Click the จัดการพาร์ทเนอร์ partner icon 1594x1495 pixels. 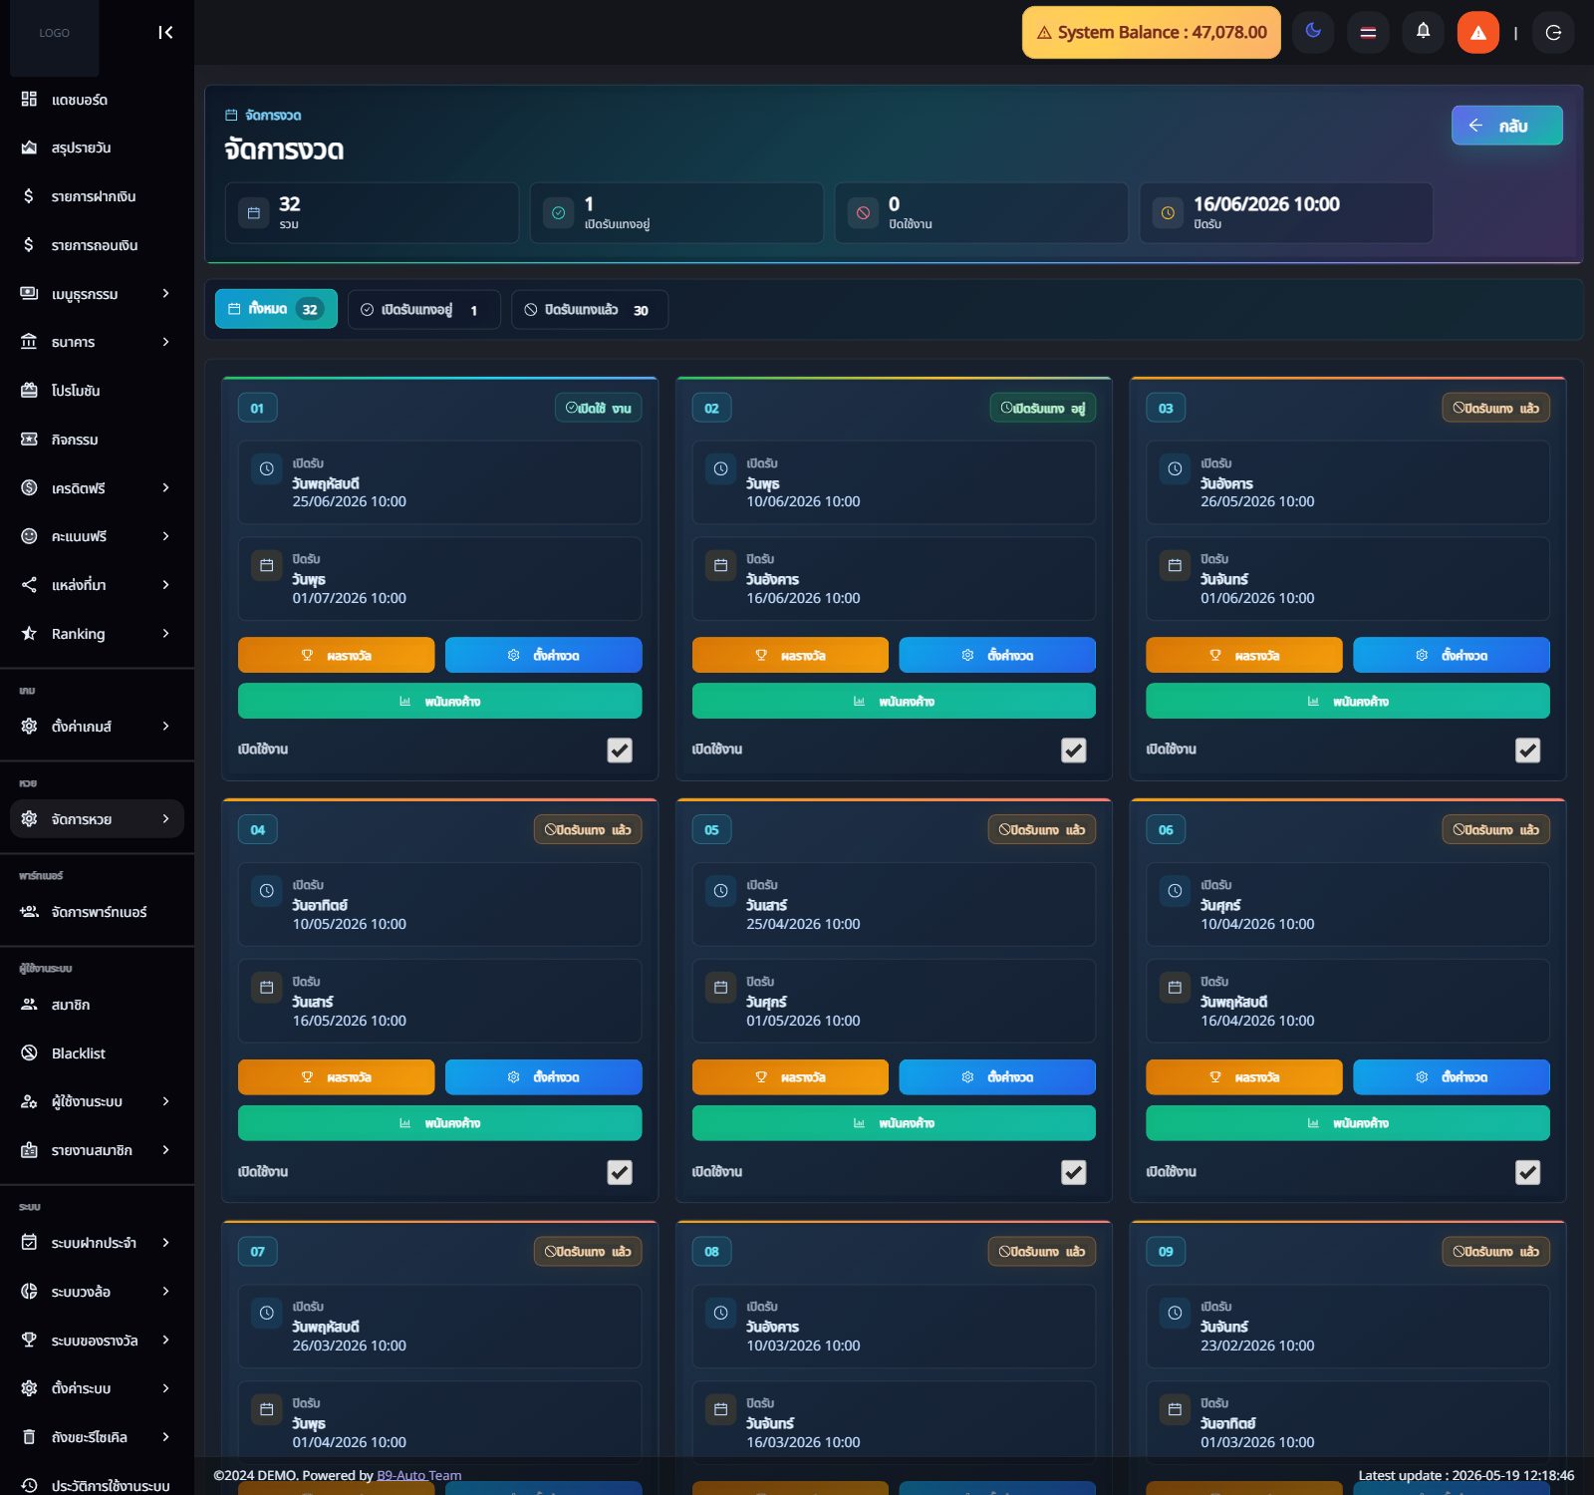[29, 912]
